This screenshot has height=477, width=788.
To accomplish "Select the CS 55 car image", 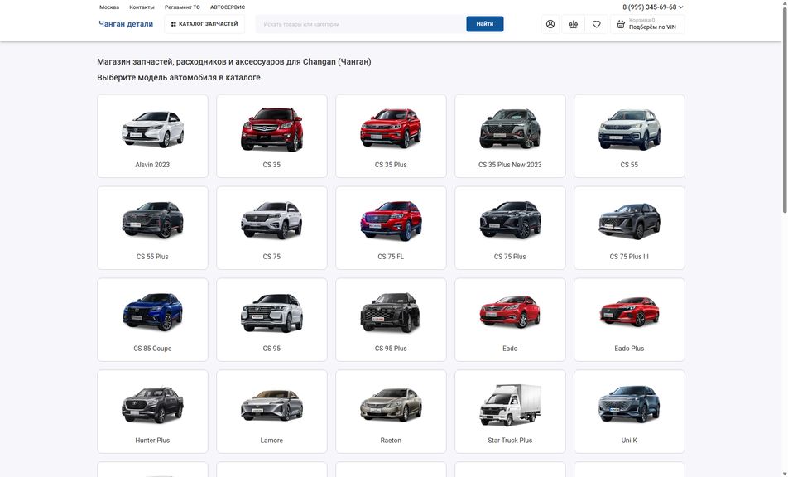I will pos(629,129).
